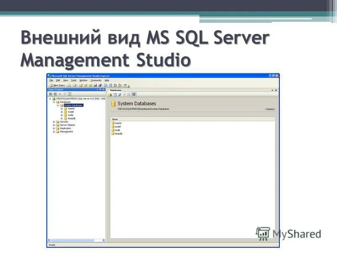This screenshot has height=253, width=337.
Task: Click the Synchronize icon in Summary toolbar
Action: click(x=120, y=94)
